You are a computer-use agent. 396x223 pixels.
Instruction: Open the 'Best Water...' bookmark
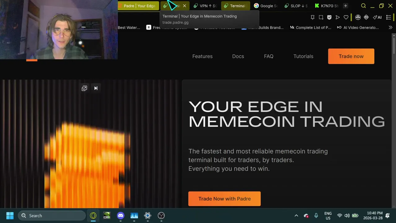click(129, 28)
